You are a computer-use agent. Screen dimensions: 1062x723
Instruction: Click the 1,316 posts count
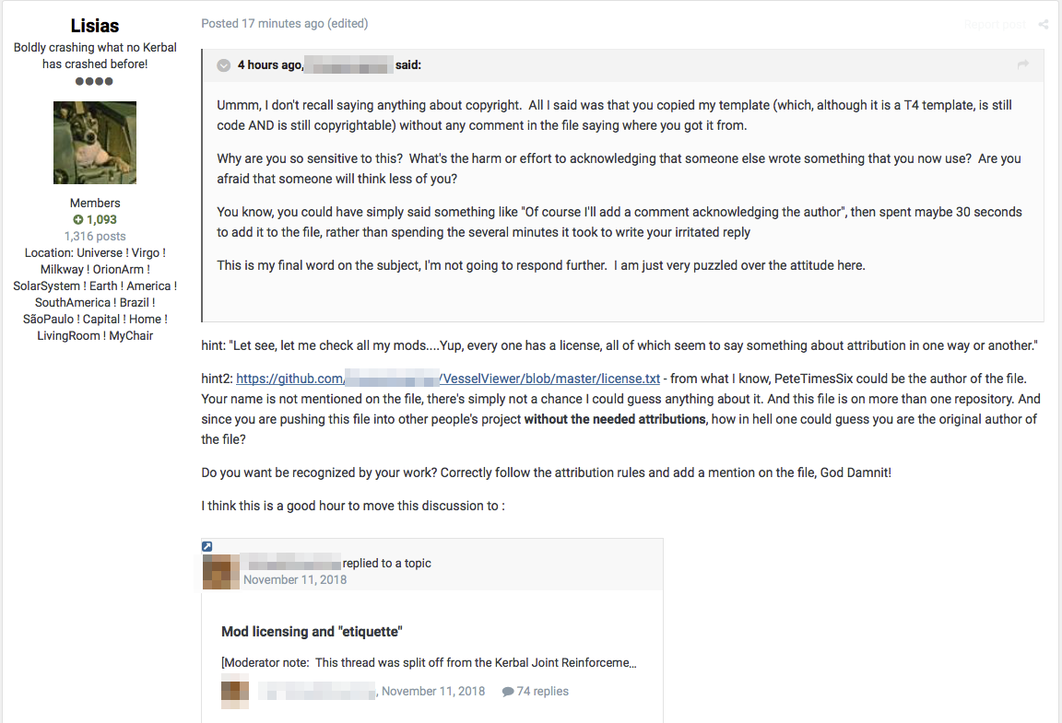click(95, 237)
